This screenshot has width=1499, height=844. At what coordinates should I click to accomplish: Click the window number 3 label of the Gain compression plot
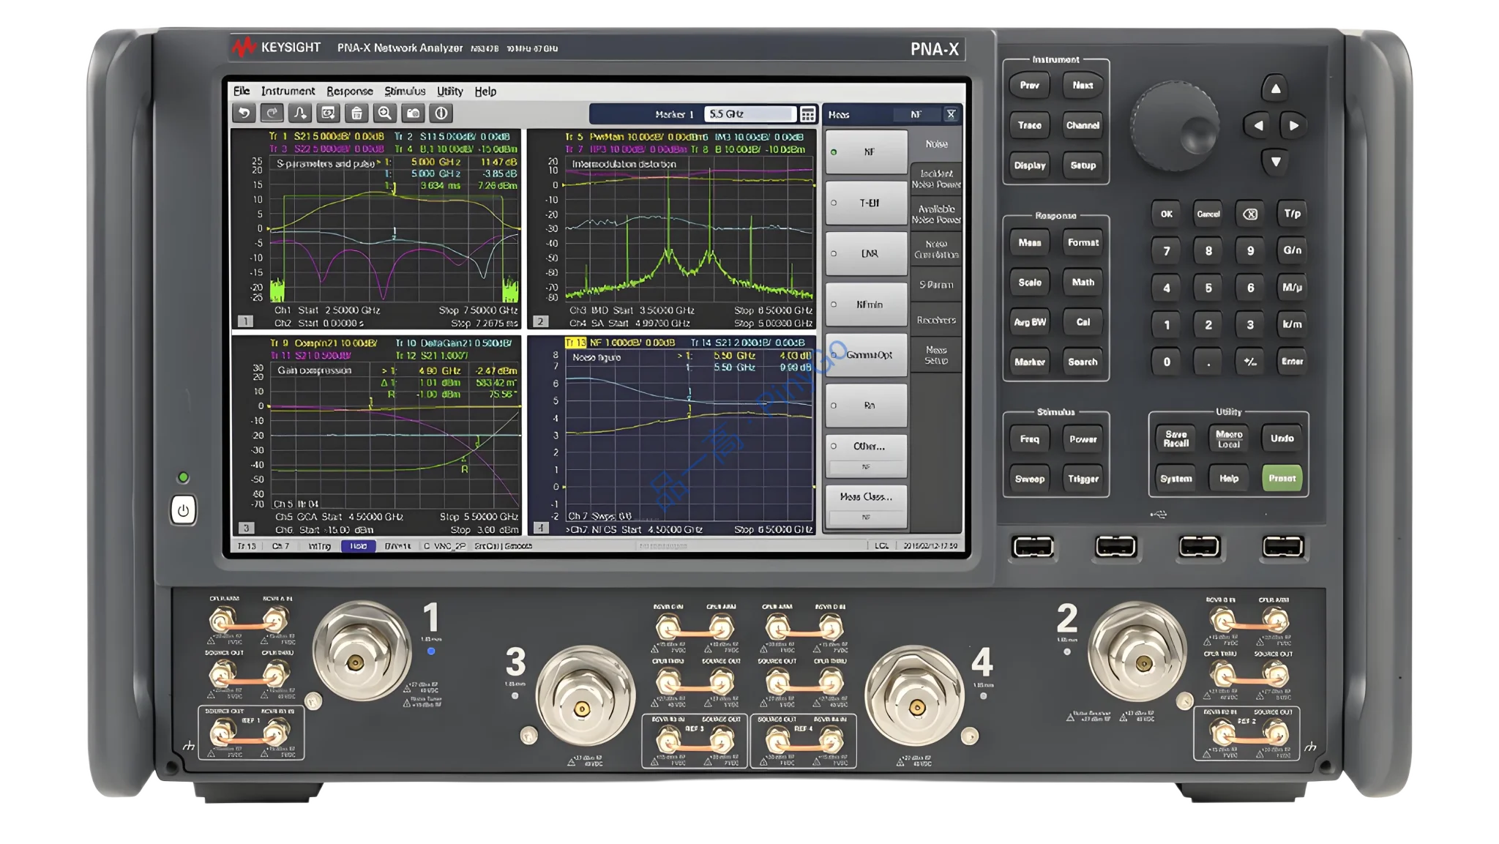246,528
